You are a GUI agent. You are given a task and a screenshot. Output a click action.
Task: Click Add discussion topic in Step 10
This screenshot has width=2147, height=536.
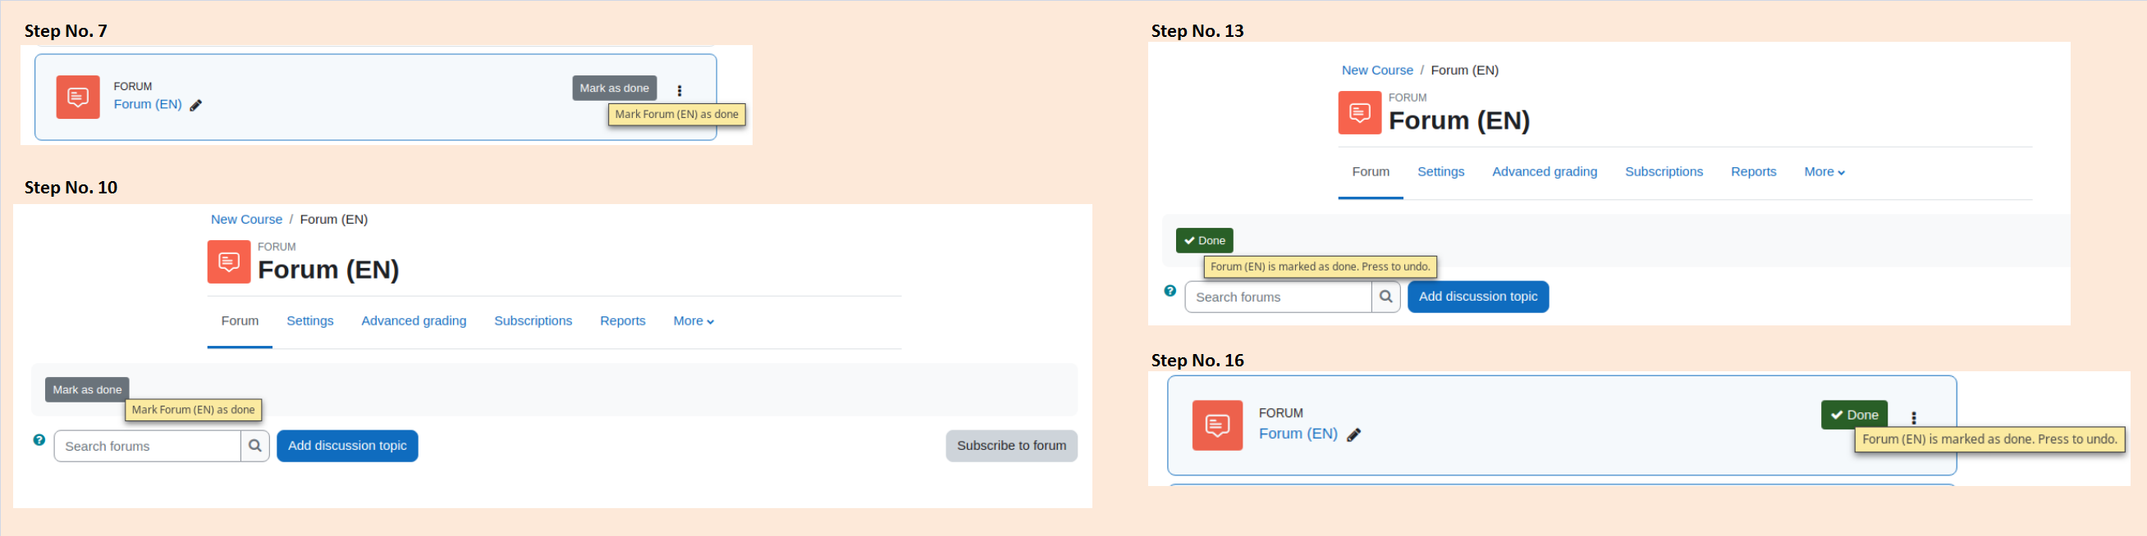(x=347, y=446)
